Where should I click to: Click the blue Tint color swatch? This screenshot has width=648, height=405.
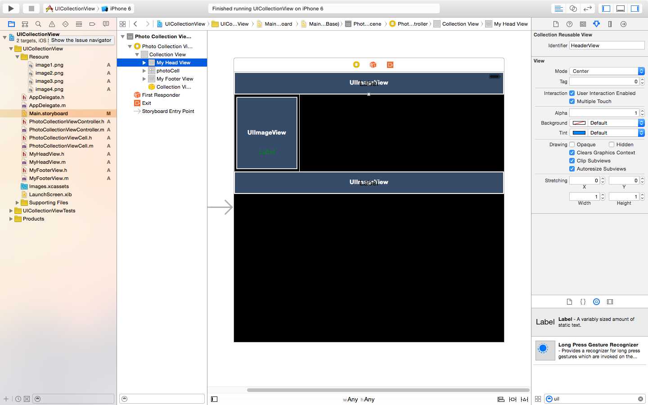point(579,133)
